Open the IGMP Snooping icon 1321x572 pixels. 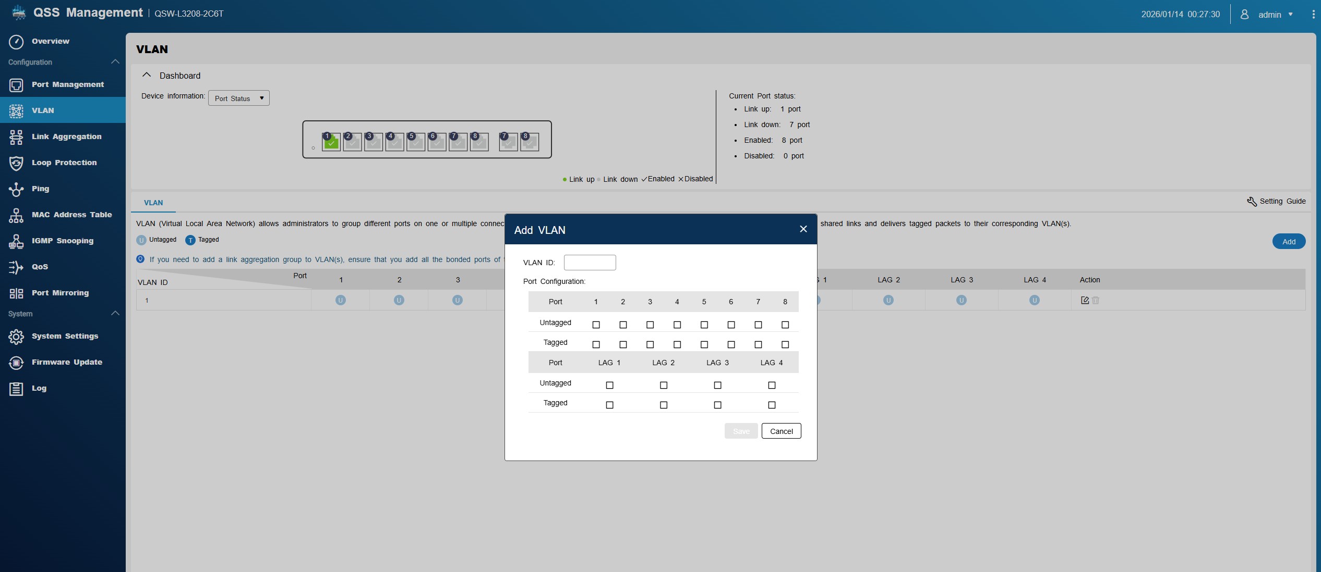tap(16, 241)
